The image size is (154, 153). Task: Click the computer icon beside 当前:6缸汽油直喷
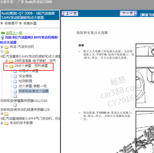click(2, 38)
